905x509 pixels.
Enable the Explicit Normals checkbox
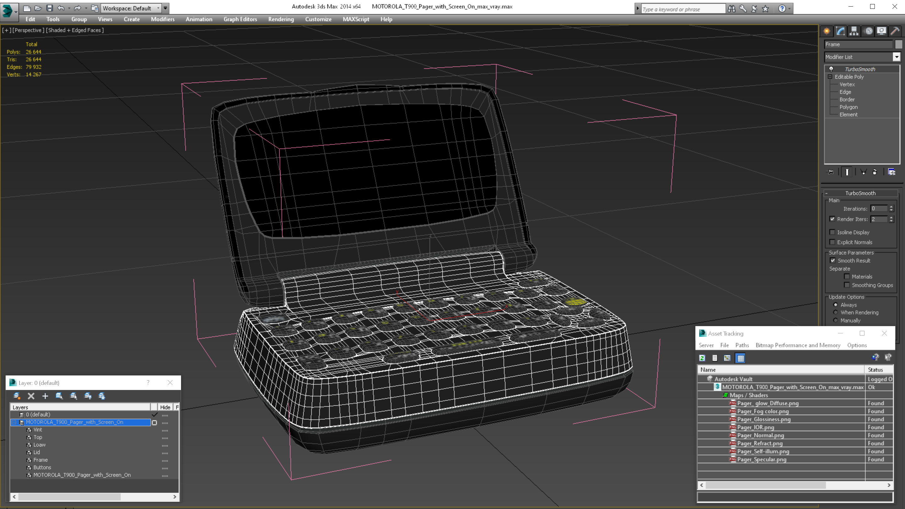(832, 242)
